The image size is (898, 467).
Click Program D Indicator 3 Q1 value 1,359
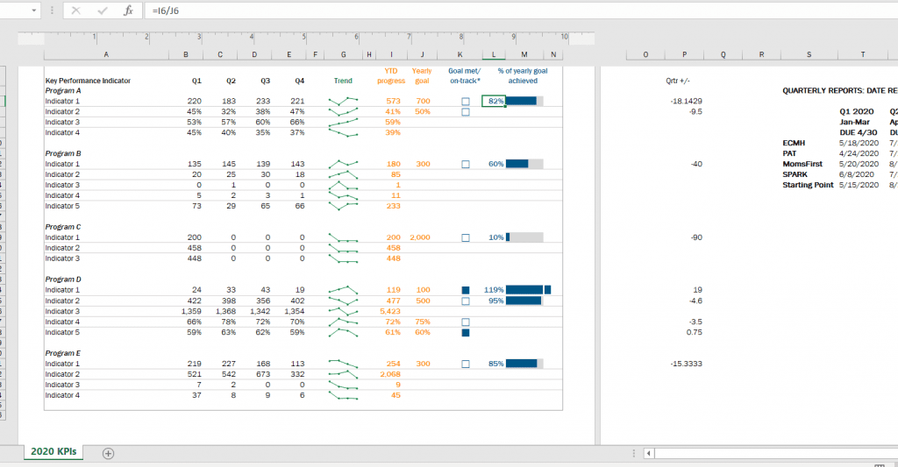point(191,311)
